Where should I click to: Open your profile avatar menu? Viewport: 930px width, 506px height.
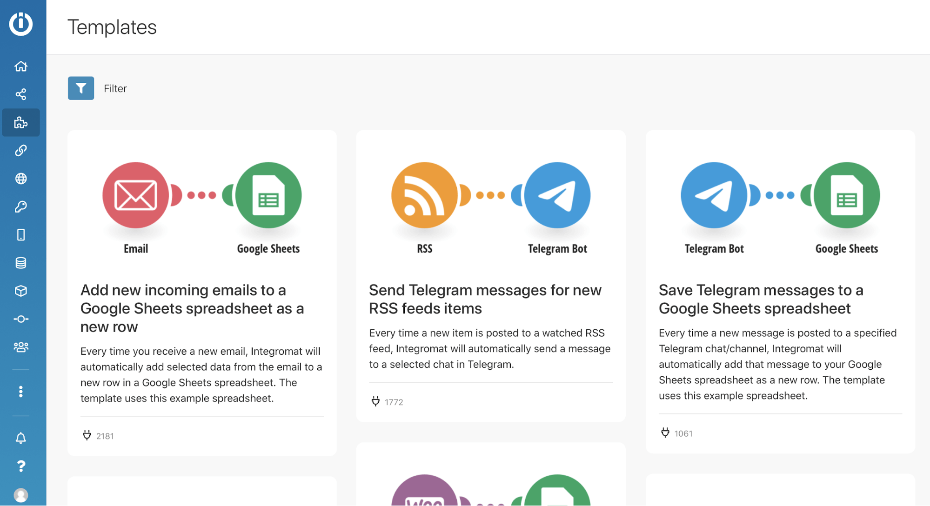tap(21, 495)
